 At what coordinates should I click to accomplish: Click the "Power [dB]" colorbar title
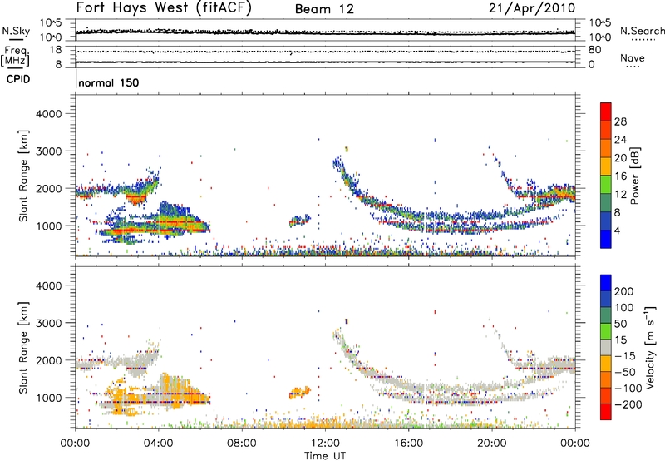634,176
